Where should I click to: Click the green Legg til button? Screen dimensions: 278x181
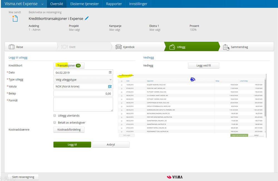coord(72,145)
